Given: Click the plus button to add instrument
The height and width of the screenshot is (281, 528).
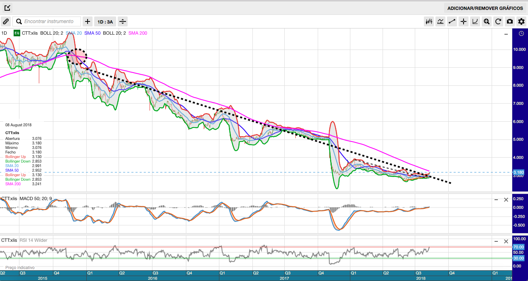Looking at the screenshot, I should tap(88, 21).
